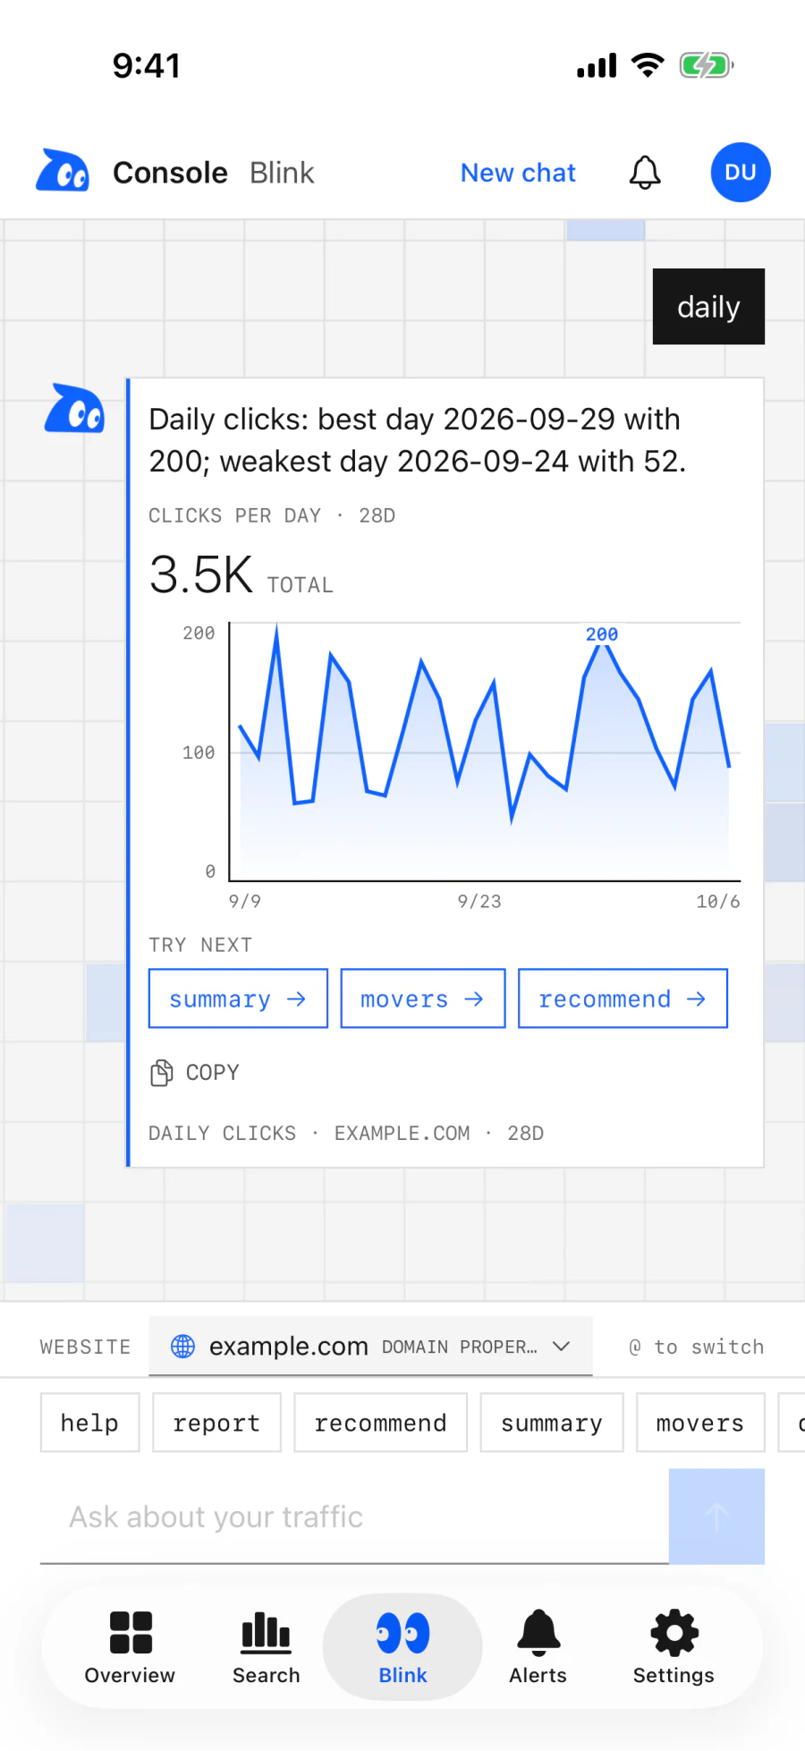Start a New chat
Screen dimensions: 805x1751
click(518, 173)
